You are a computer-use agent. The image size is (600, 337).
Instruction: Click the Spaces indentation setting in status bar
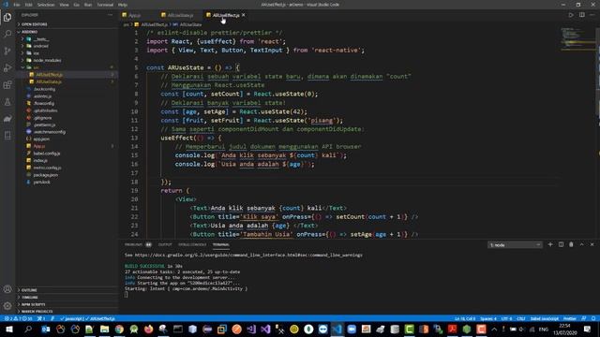pyautogui.click(x=488, y=318)
